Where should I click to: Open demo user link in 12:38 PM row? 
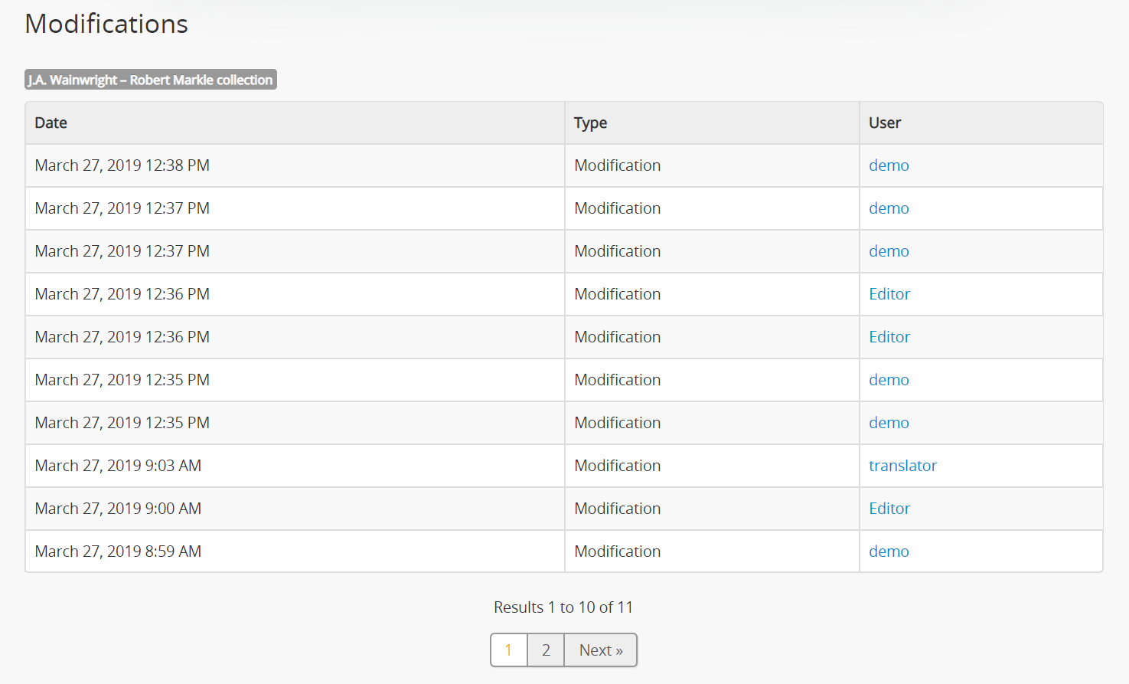click(889, 165)
